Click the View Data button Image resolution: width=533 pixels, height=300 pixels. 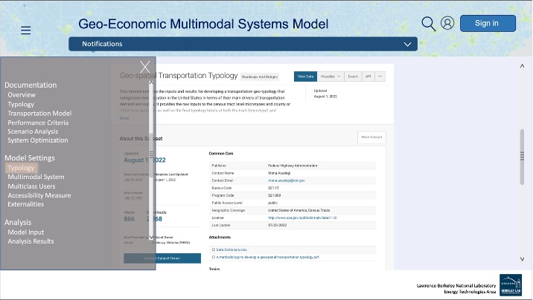[x=305, y=76]
